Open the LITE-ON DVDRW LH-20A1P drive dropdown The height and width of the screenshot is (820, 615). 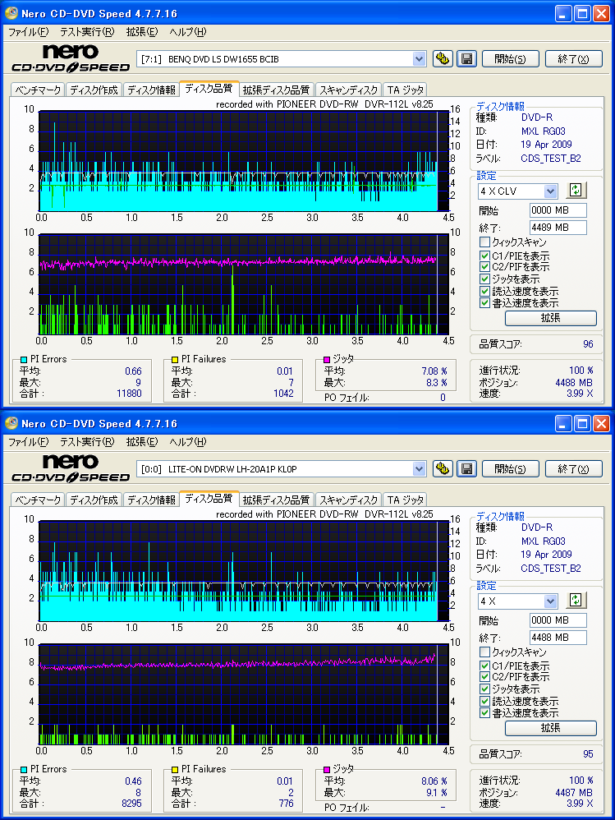[419, 468]
